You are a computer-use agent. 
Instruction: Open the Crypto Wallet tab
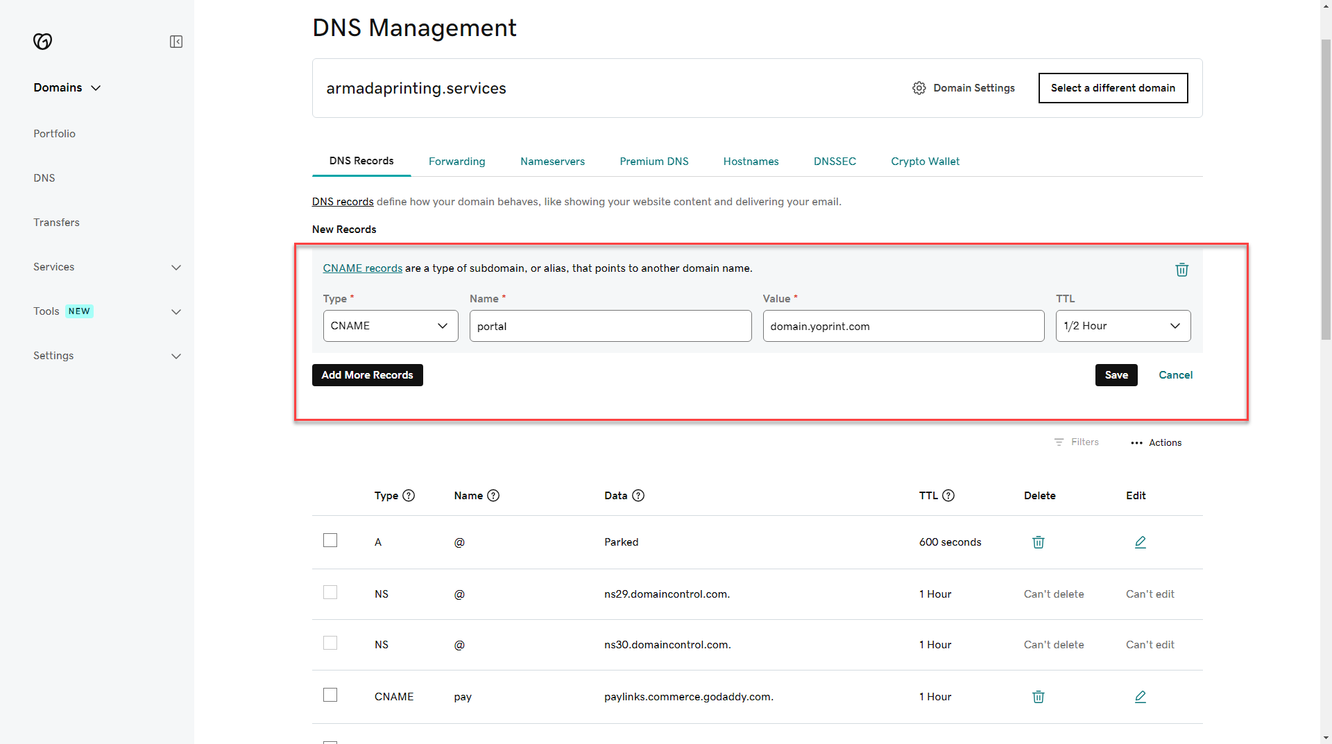click(925, 162)
